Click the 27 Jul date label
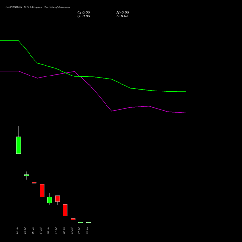Viewport: 242px width, 242px height. pos(79,230)
